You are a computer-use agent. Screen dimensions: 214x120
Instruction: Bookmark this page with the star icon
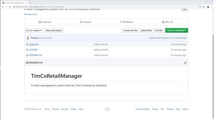tap(204, 7)
